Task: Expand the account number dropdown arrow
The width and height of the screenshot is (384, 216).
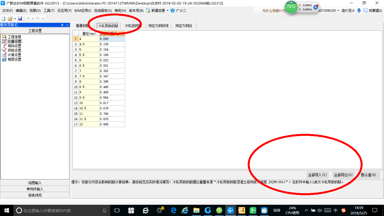Action: (338, 11)
